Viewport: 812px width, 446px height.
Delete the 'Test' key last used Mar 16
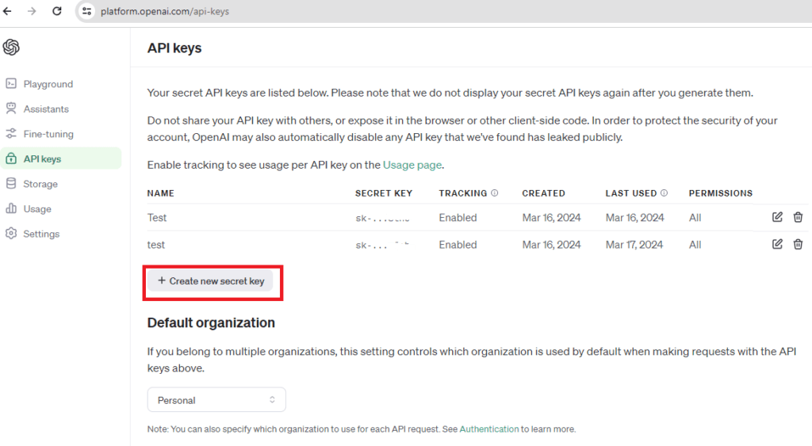tap(798, 217)
